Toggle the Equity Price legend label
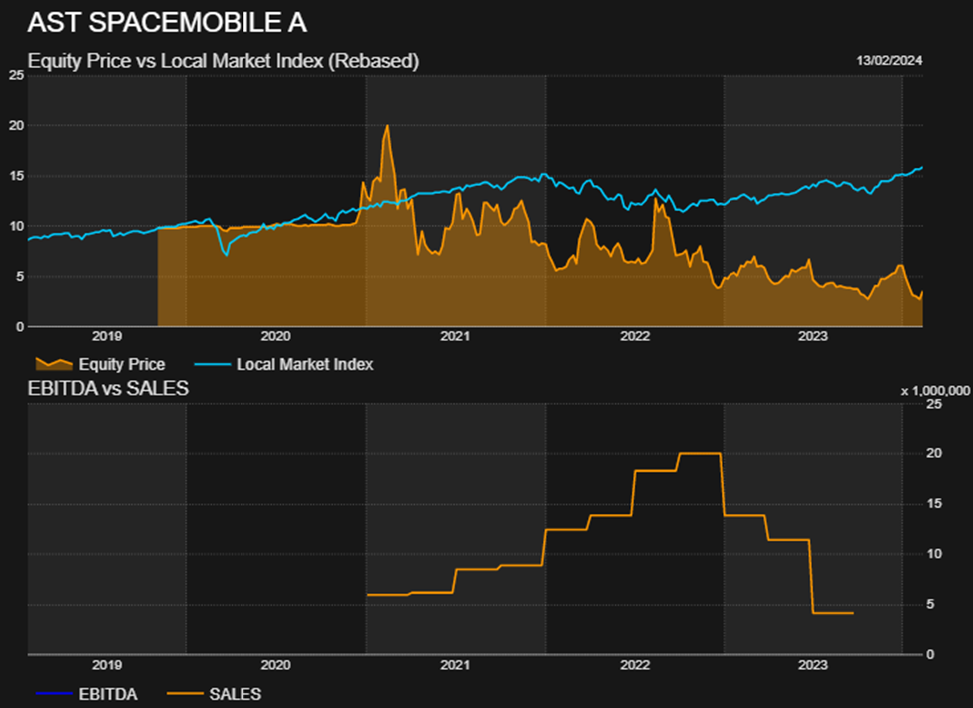 [x=122, y=364]
